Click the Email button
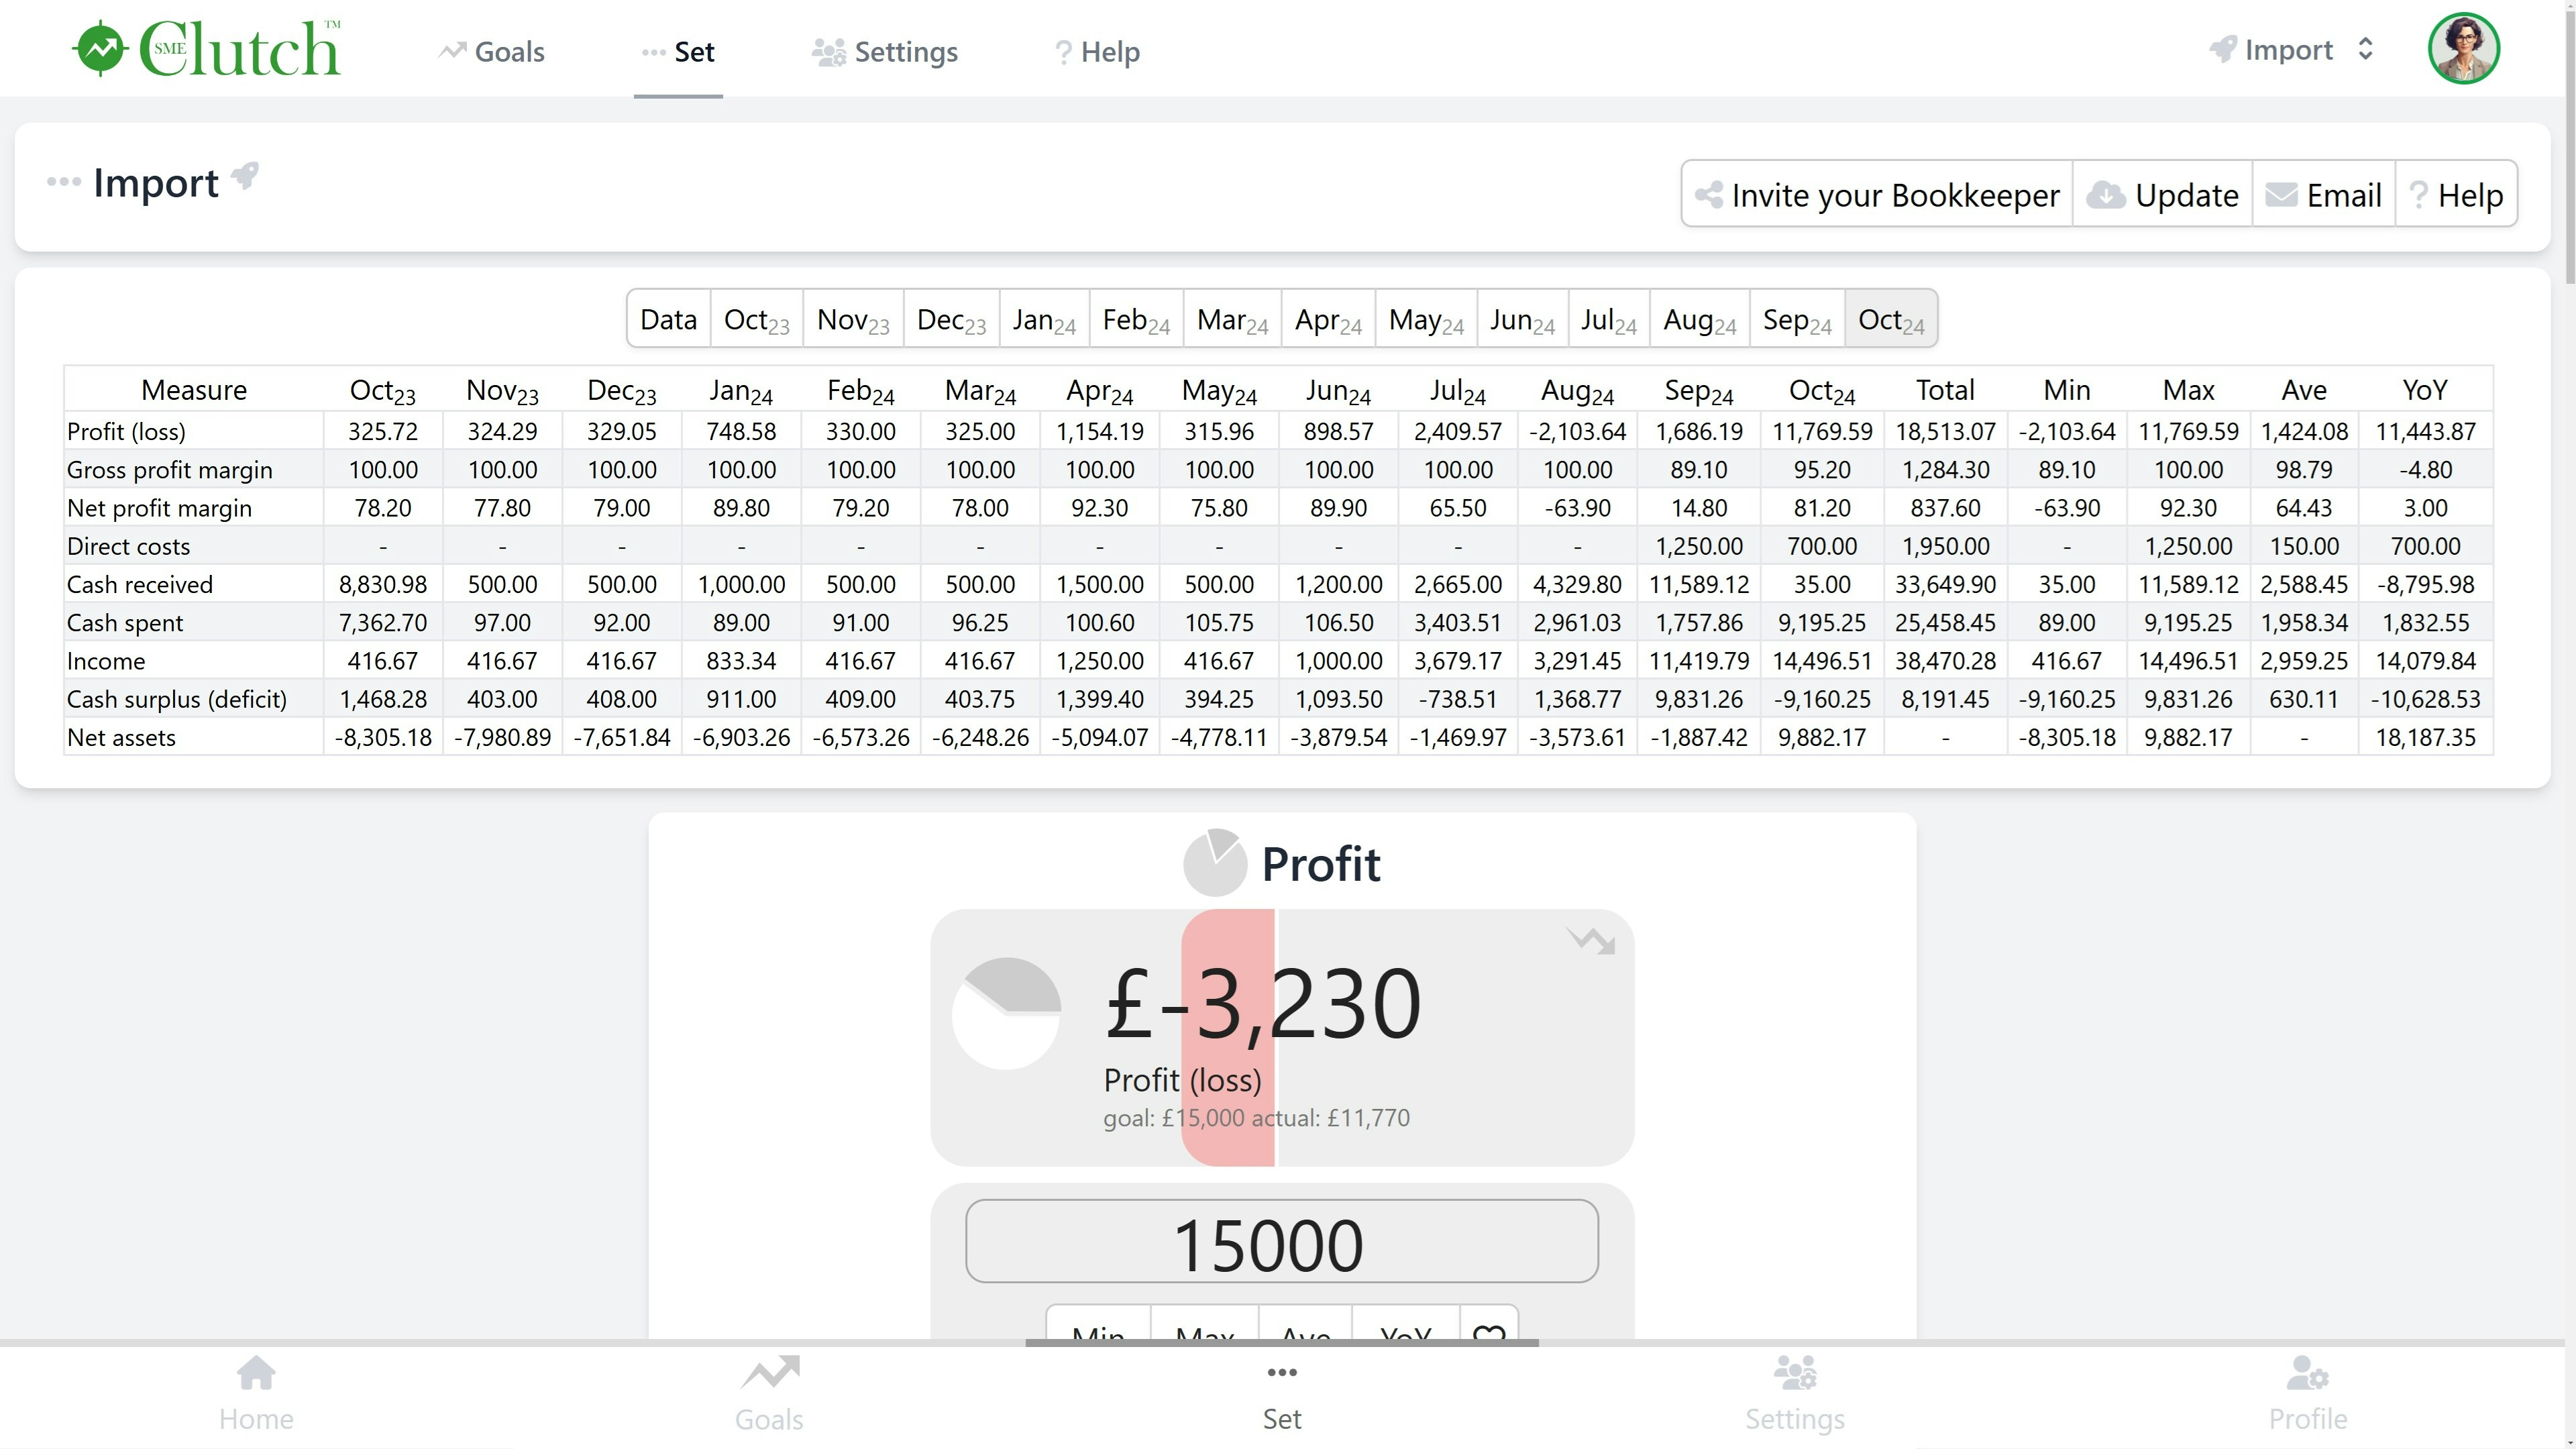 2323,194
